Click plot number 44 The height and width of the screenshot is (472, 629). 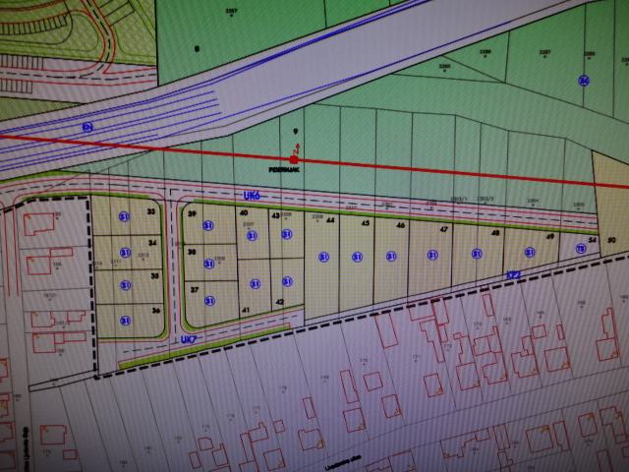[330, 220]
